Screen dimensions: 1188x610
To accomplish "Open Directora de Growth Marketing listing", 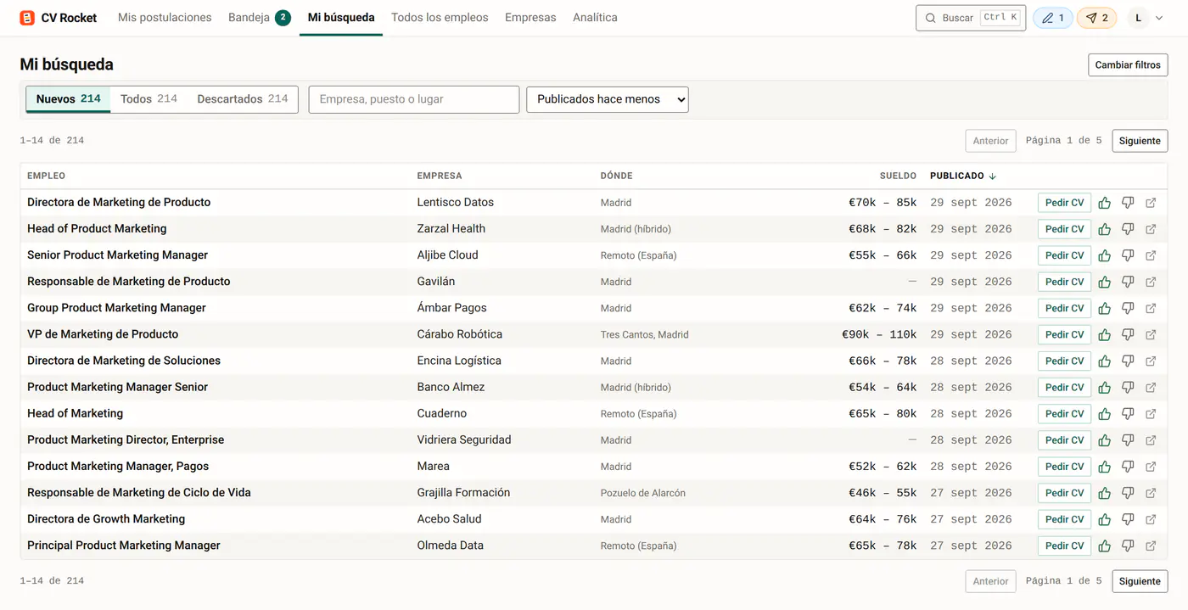I will [106, 519].
